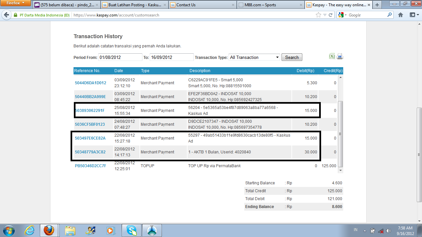Open Firefox home page
422x237 pixels.
click(401, 15)
